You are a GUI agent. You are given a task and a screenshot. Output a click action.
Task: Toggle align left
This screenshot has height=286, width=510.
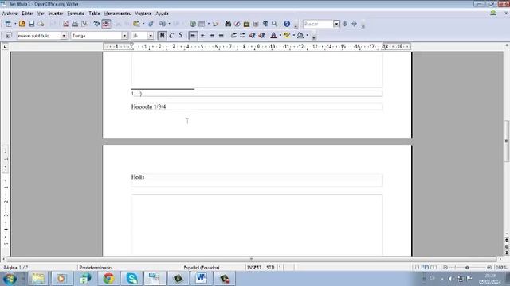pyautogui.click(x=193, y=35)
